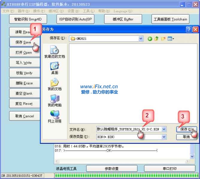
Task: Open My Computer sidebar shortcut
Action: click(x=54, y=101)
